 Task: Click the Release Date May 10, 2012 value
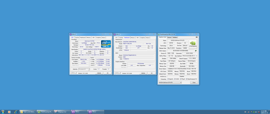click(171, 48)
